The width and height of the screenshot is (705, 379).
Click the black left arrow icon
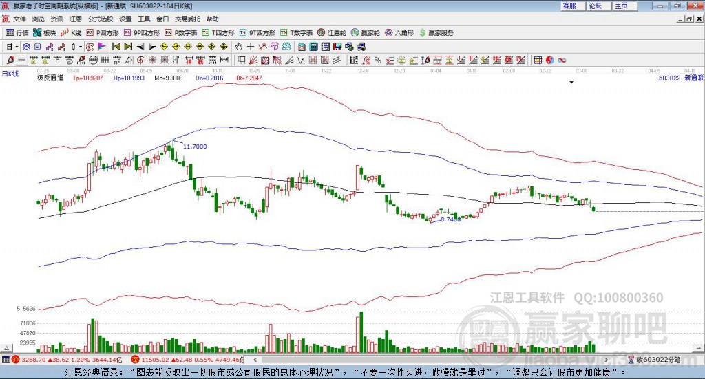(140, 47)
